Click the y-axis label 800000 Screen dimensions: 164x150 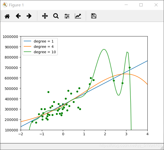tap(11, 57)
